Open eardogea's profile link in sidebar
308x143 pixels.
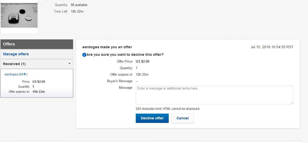(x=11, y=74)
